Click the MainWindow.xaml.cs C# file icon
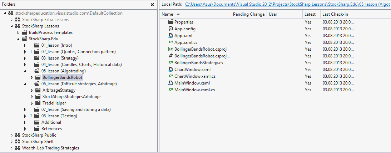 pos(170,90)
